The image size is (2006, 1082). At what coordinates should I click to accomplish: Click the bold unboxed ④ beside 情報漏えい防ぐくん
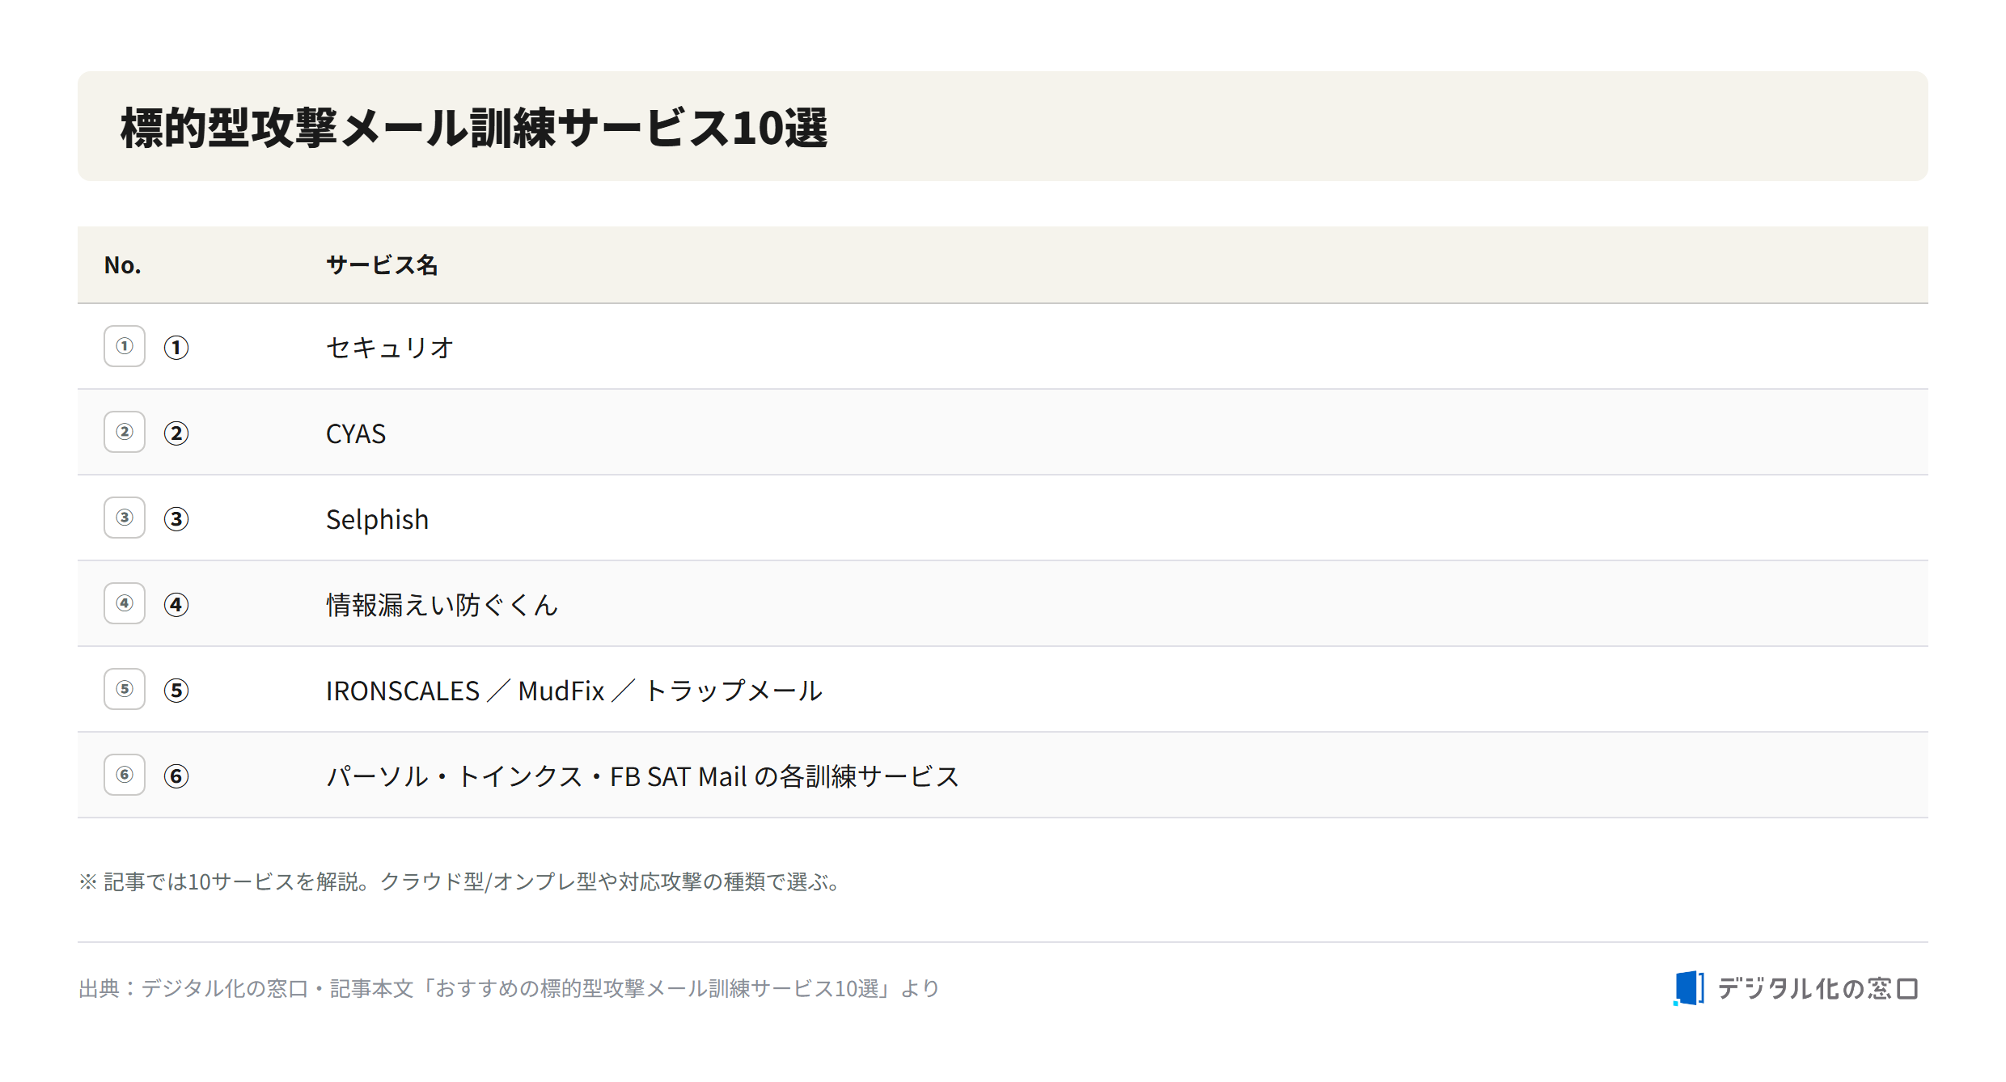coord(176,605)
